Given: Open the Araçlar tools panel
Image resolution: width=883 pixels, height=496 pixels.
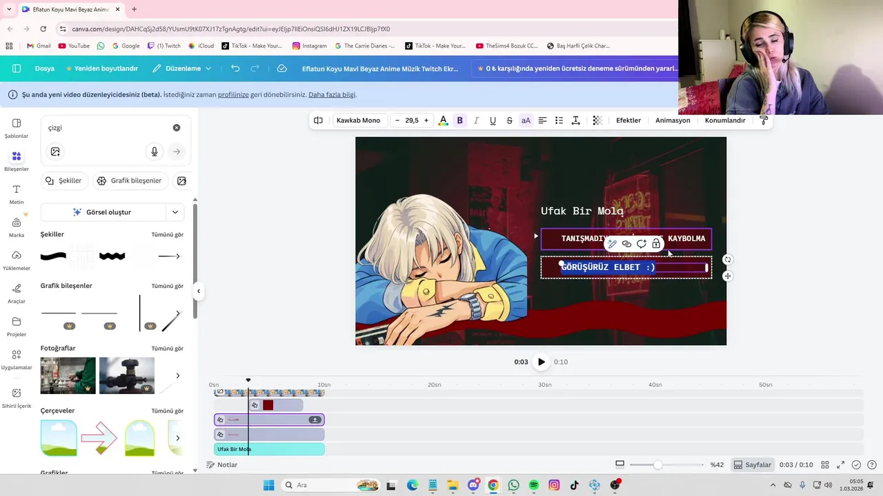Looking at the screenshot, I should point(17,293).
